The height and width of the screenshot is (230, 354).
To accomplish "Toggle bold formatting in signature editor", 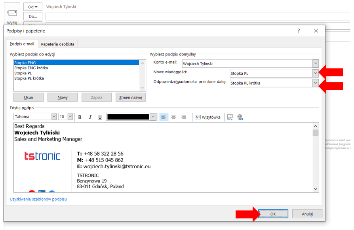I will [80, 117].
